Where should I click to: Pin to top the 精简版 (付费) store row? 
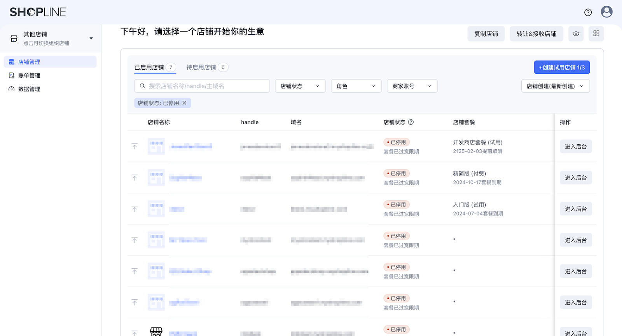coord(135,178)
